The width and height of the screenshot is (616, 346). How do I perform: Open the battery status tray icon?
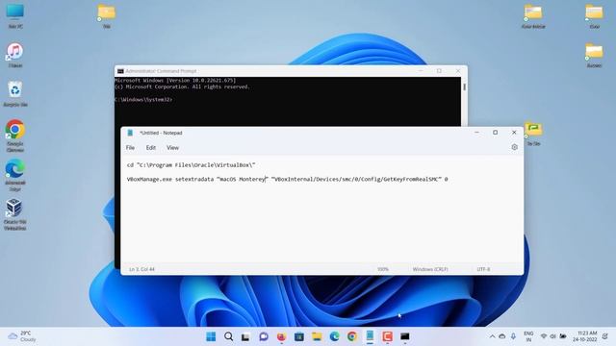point(563,336)
